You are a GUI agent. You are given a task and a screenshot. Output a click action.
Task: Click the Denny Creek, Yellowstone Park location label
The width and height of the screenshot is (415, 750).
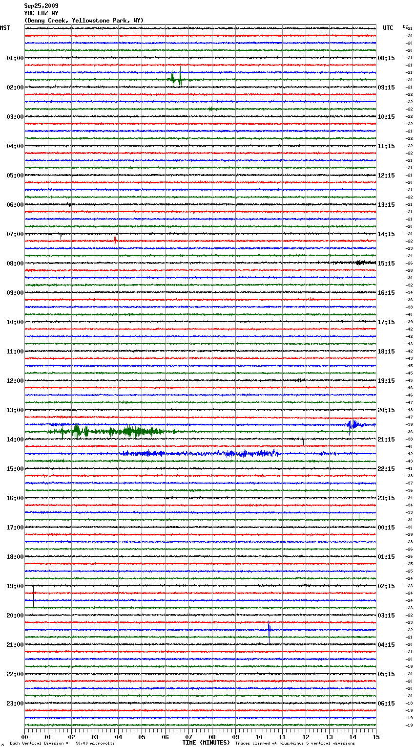[84, 21]
